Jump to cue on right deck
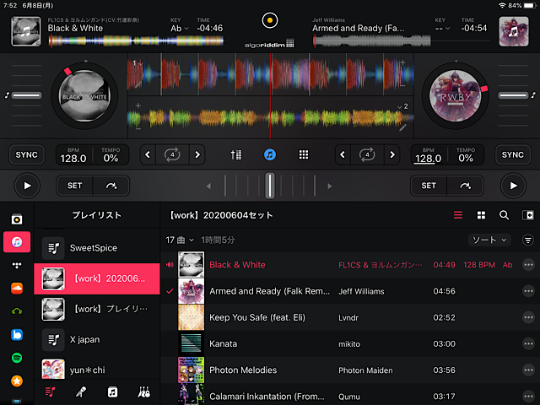This screenshot has width=540, height=405. 465,186
